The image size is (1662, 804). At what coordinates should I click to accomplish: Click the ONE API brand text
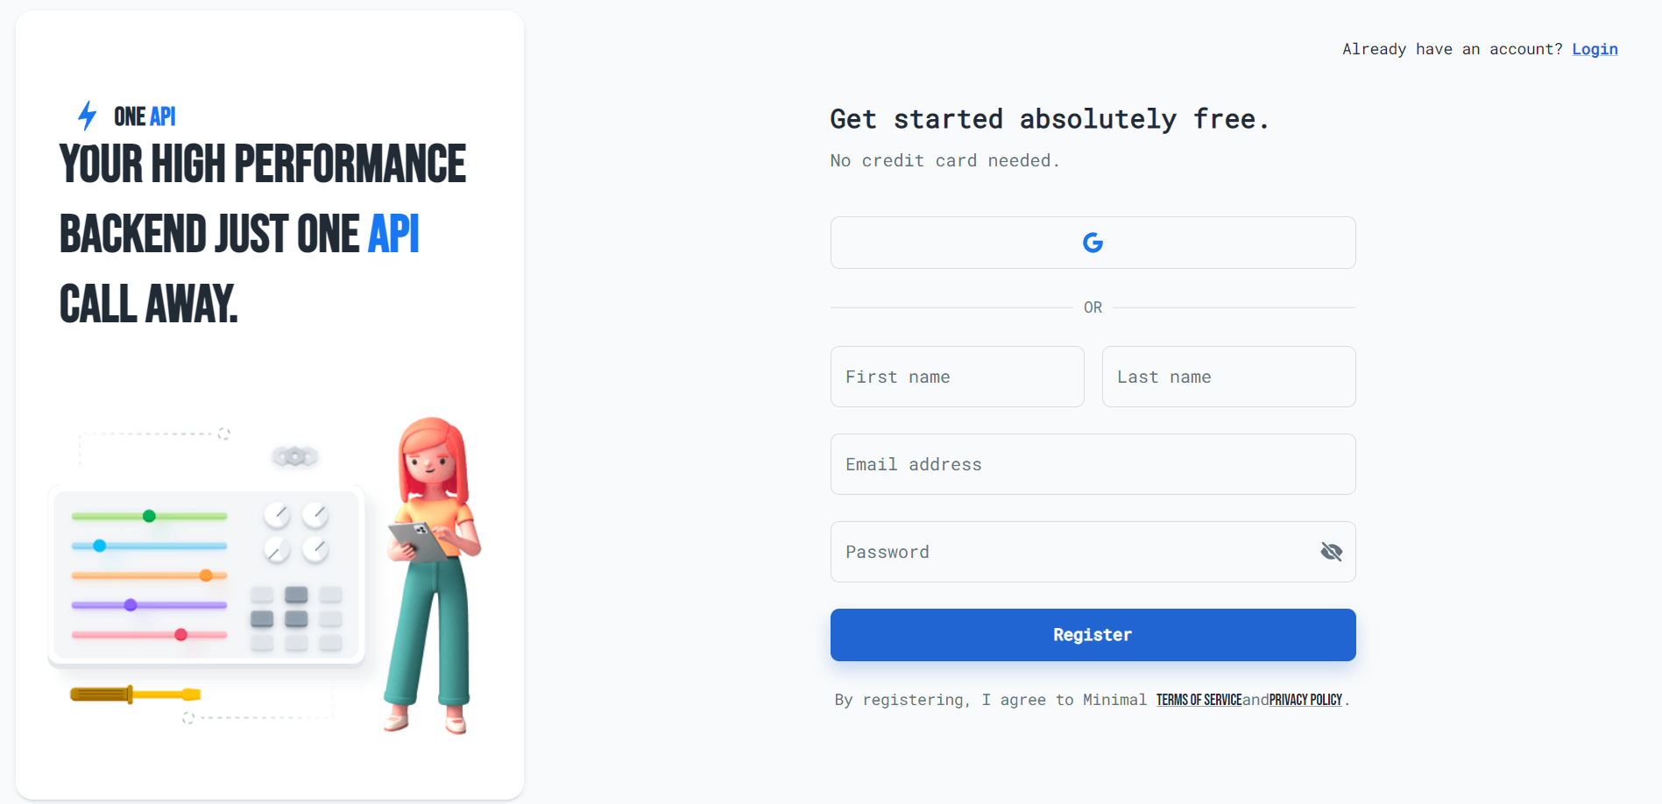click(x=145, y=116)
